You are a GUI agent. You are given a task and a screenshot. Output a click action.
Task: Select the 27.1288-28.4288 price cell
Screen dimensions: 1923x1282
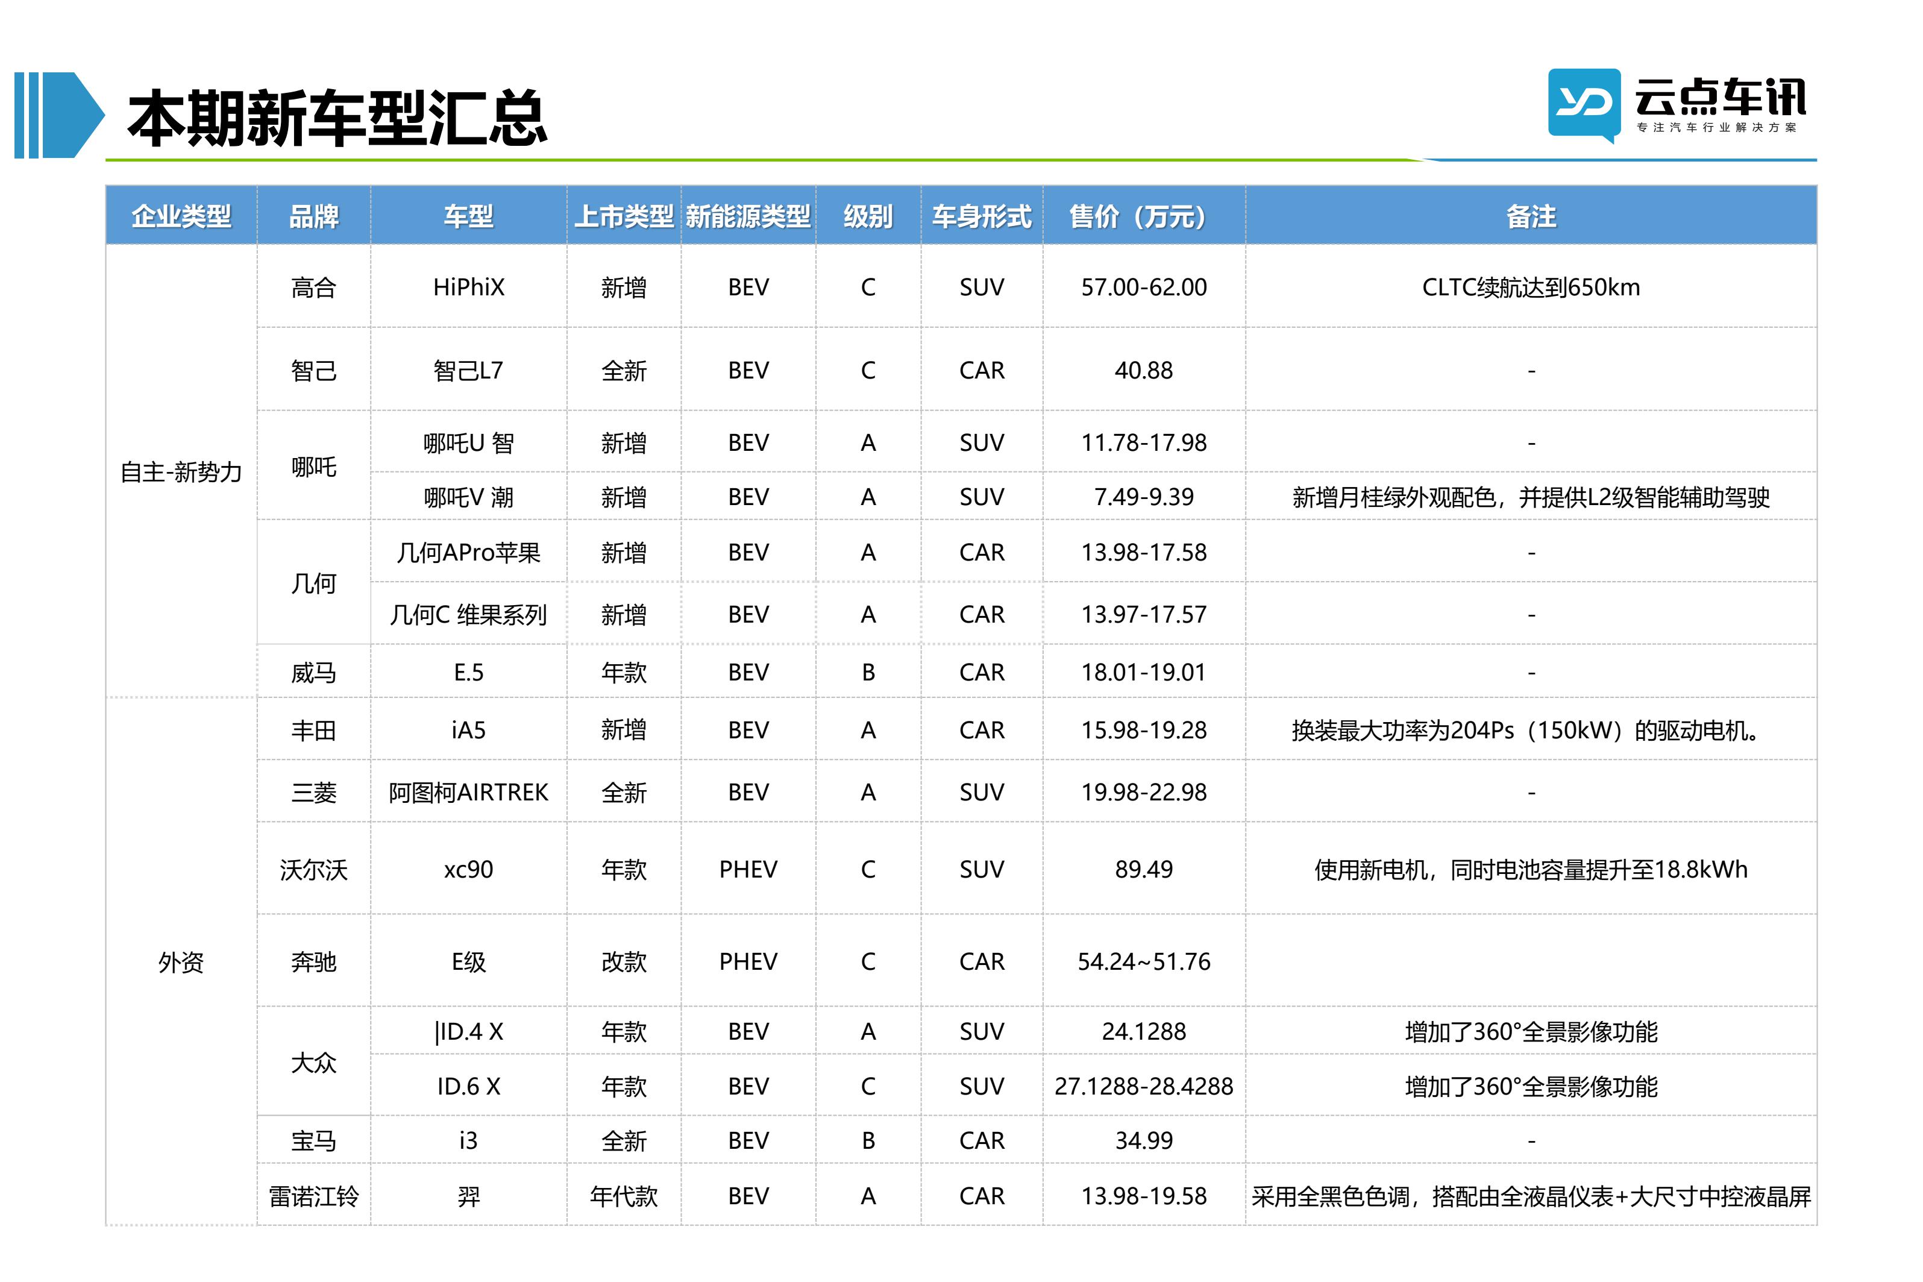(1143, 1086)
